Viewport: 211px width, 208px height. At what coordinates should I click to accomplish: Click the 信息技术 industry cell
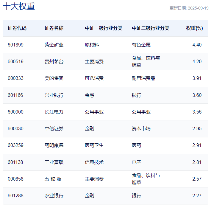tap(94, 162)
